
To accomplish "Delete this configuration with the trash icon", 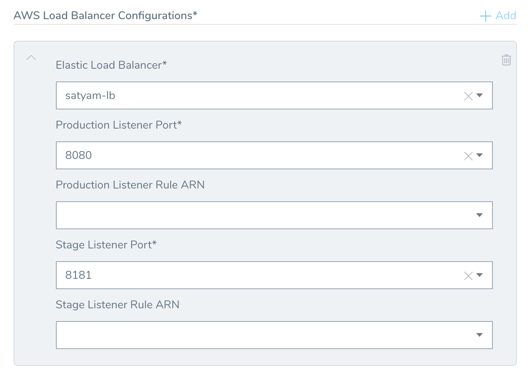I will click(x=506, y=60).
